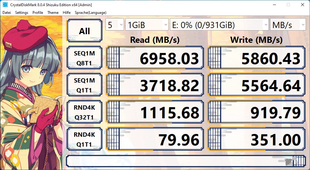
Task: Expand the unit dropdown showing MB/s
Action: pyautogui.click(x=288, y=25)
